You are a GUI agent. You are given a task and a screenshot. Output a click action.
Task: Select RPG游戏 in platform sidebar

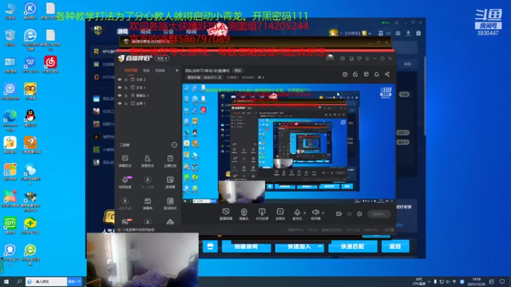[104, 52]
